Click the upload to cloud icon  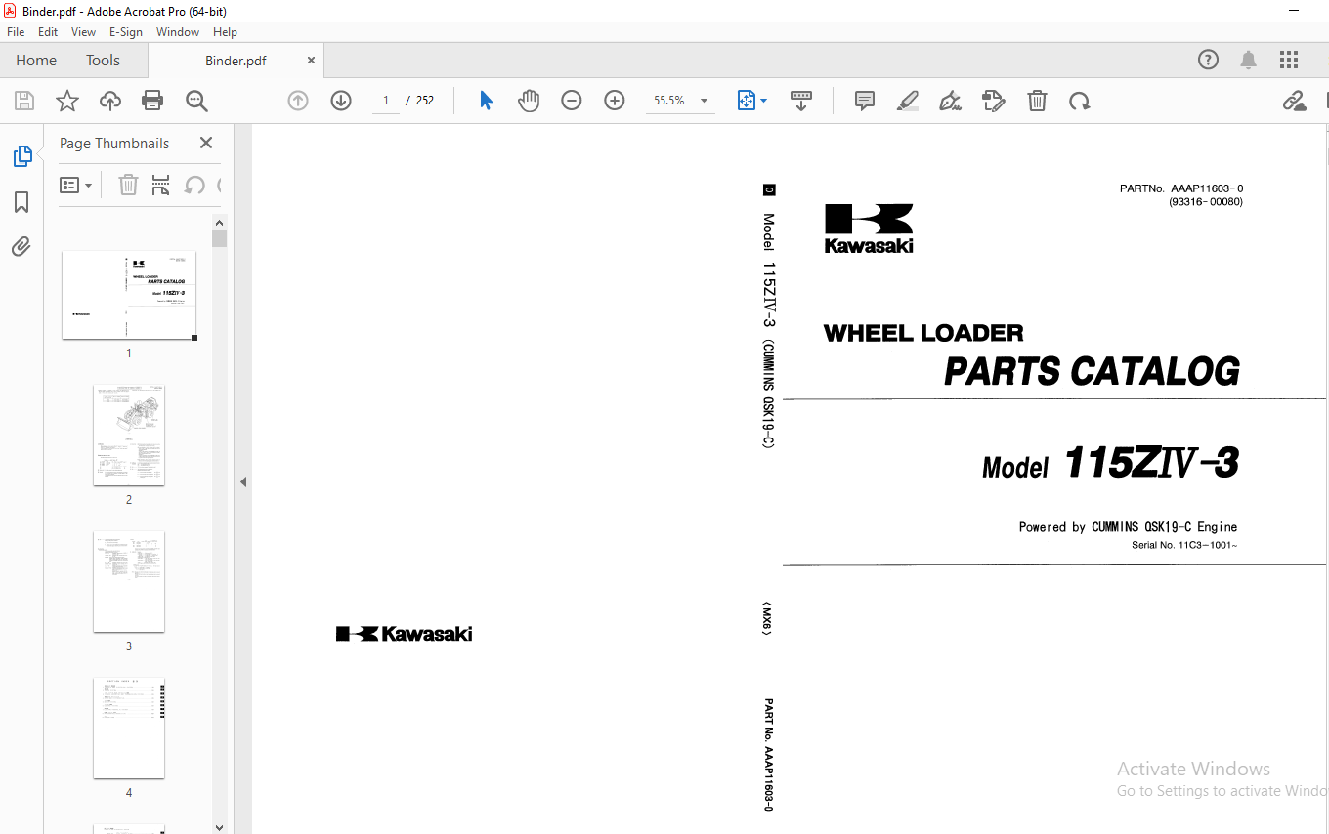[110, 101]
